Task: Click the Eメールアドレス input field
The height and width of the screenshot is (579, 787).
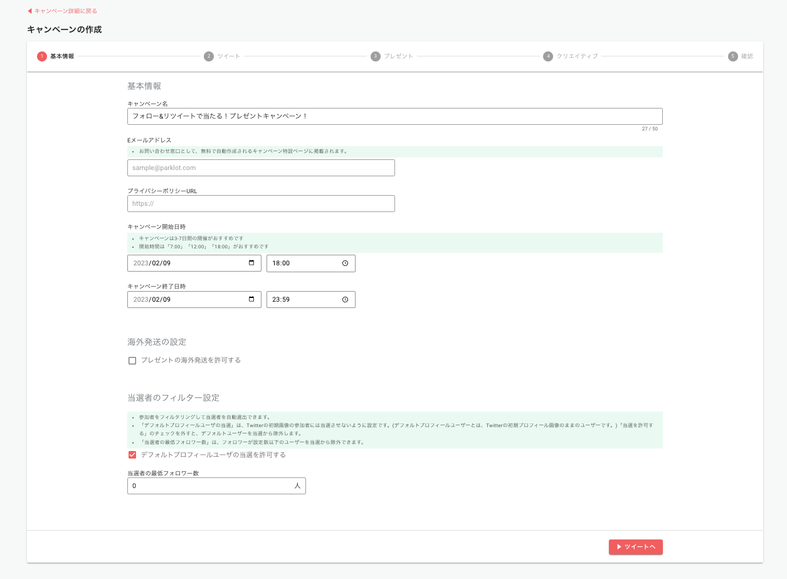Action: [261, 168]
